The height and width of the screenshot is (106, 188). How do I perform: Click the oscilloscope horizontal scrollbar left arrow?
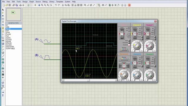[63, 80]
